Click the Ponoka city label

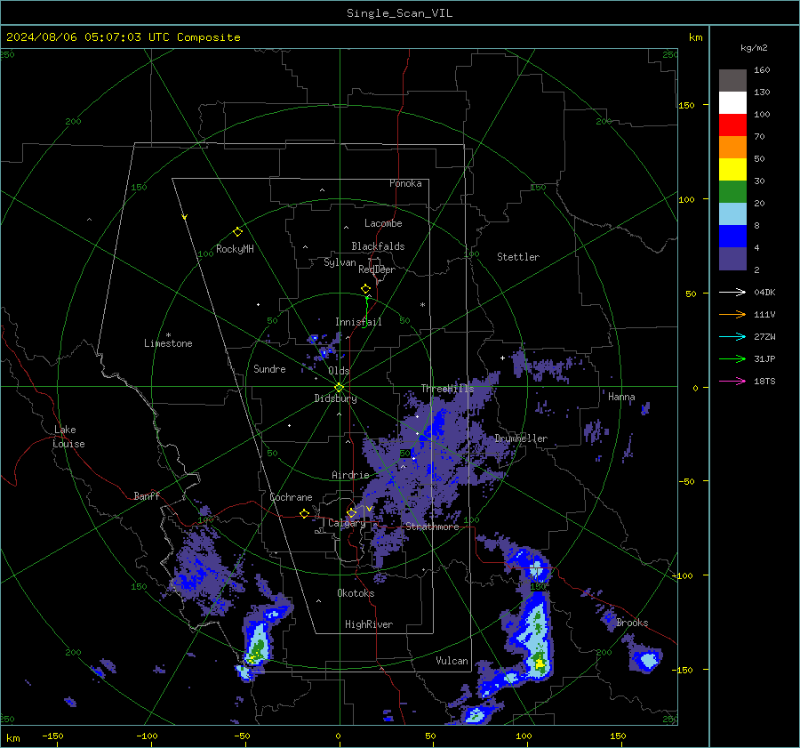405,183
